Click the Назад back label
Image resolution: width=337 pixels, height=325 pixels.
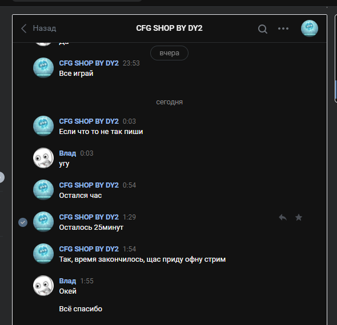tap(45, 28)
